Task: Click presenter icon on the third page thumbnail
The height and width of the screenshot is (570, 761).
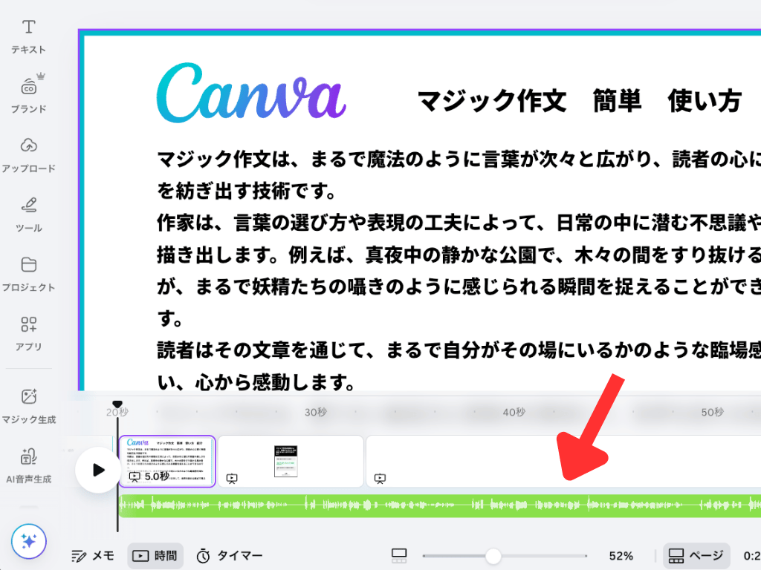Action: pyautogui.click(x=380, y=479)
